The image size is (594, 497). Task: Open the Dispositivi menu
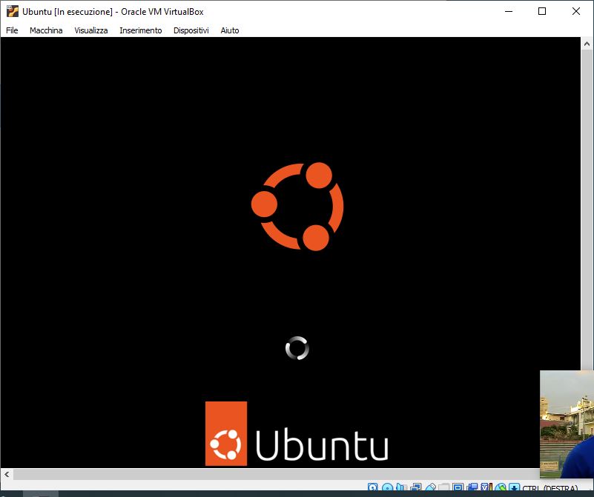(x=191, y=30)
